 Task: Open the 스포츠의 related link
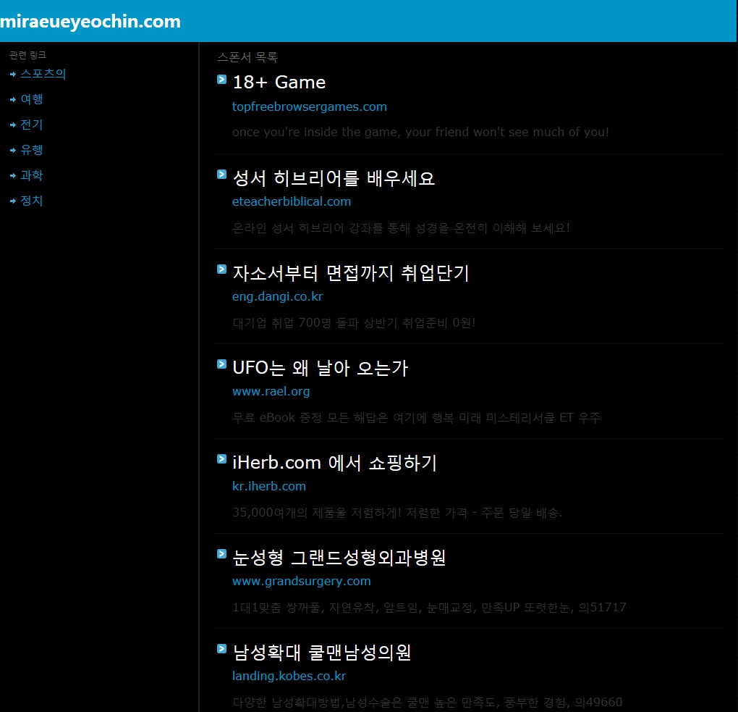[43, 74]
